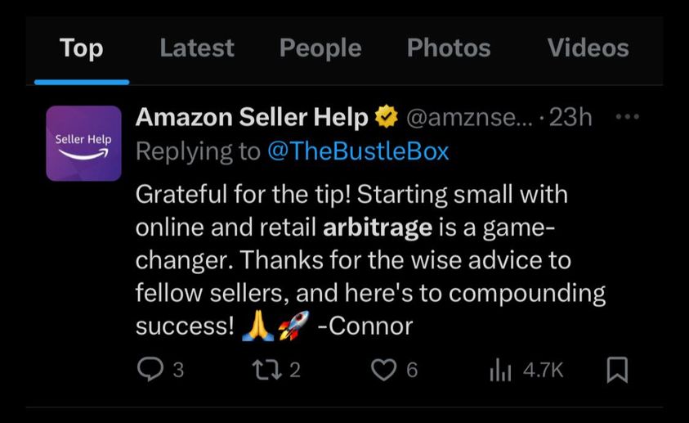The image size is (689, 423).
Task: Bookmark the Amazon Seller Help tweet
Action: click(617, 369)
